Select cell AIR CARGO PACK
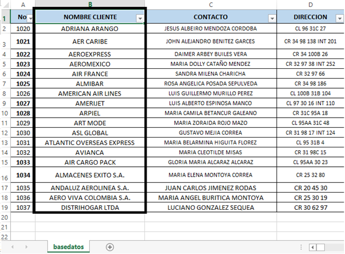Image resolution: width=345 pixels, height=254 pixels. [x=90, y=162]
